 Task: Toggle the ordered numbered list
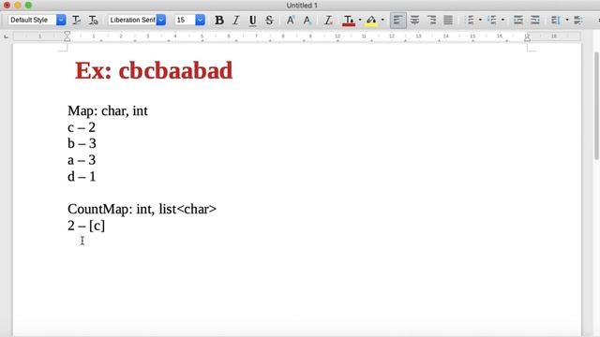[492, 20]
